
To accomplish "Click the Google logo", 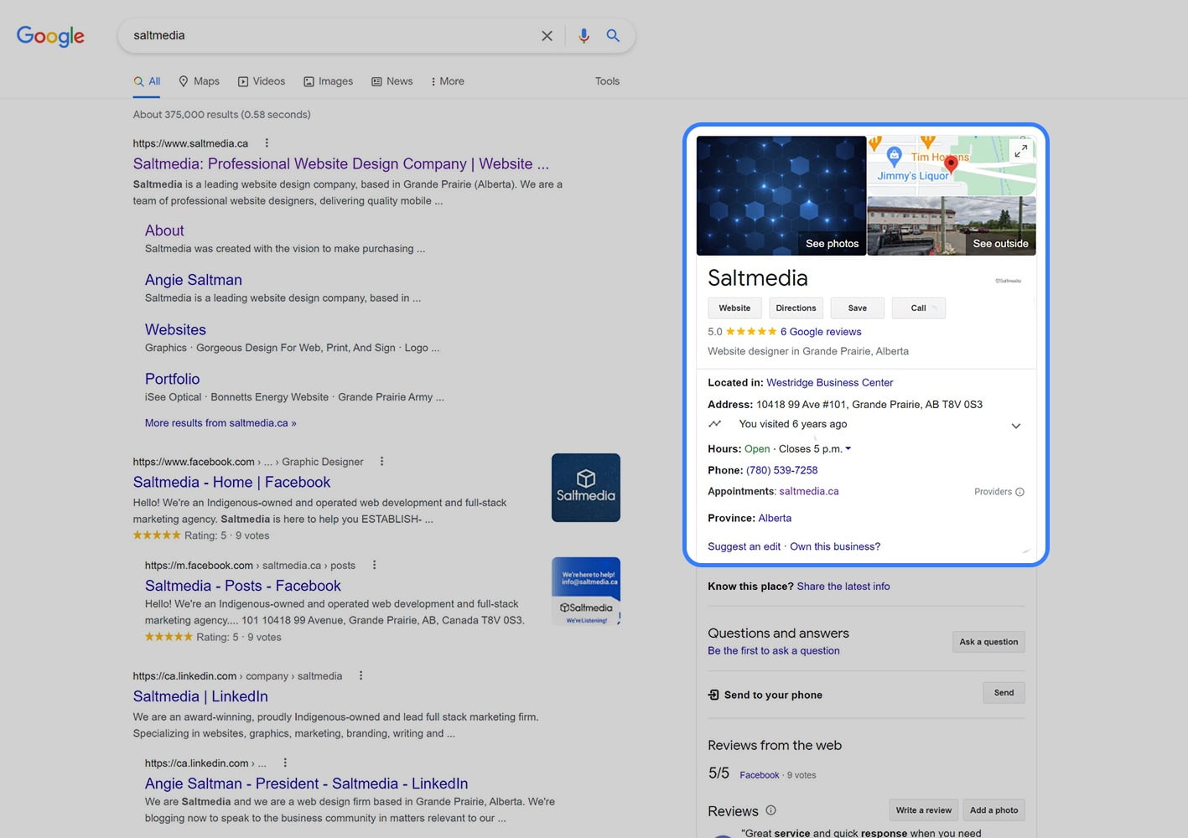I will pyautogui.click(x=50, y=36).
